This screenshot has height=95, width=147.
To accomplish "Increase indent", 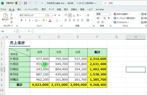I will coord(82,20).
